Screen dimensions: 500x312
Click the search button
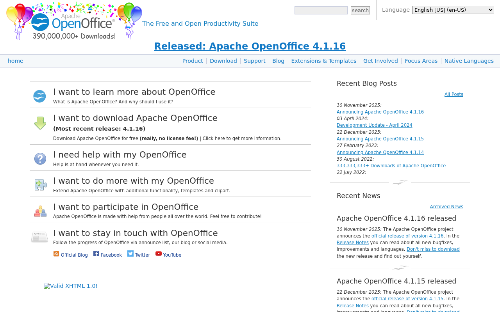pos(360,11)
